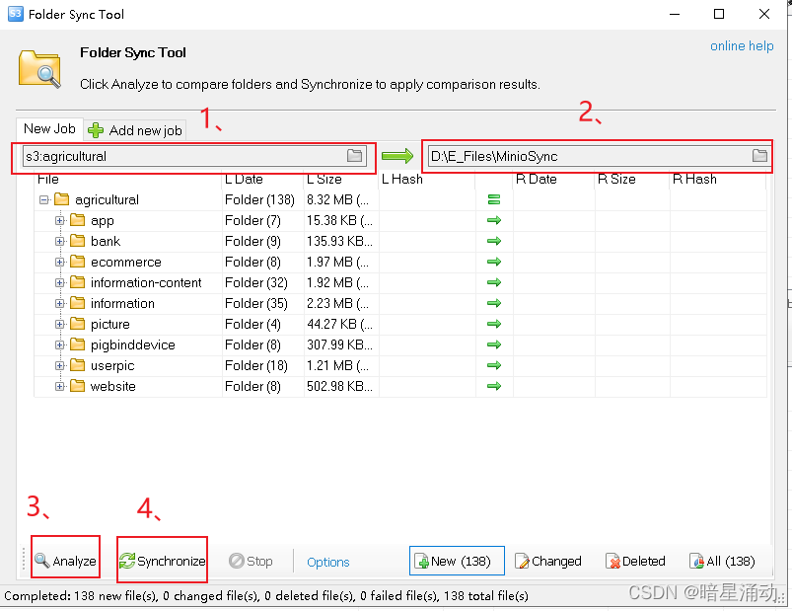Click the L Hash column header

[427, 180]
